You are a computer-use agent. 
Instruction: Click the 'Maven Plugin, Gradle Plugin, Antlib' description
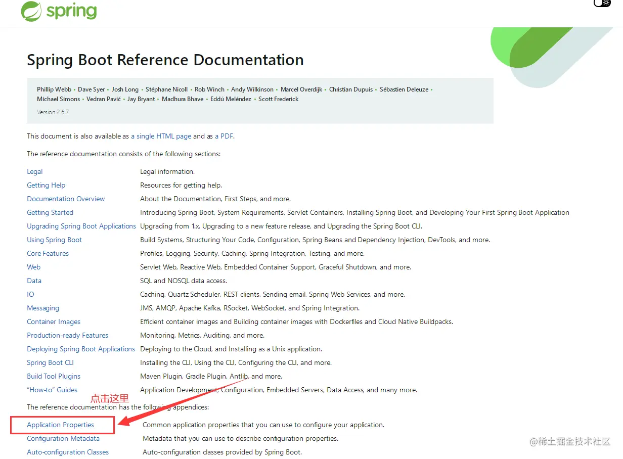coord(211,377)
